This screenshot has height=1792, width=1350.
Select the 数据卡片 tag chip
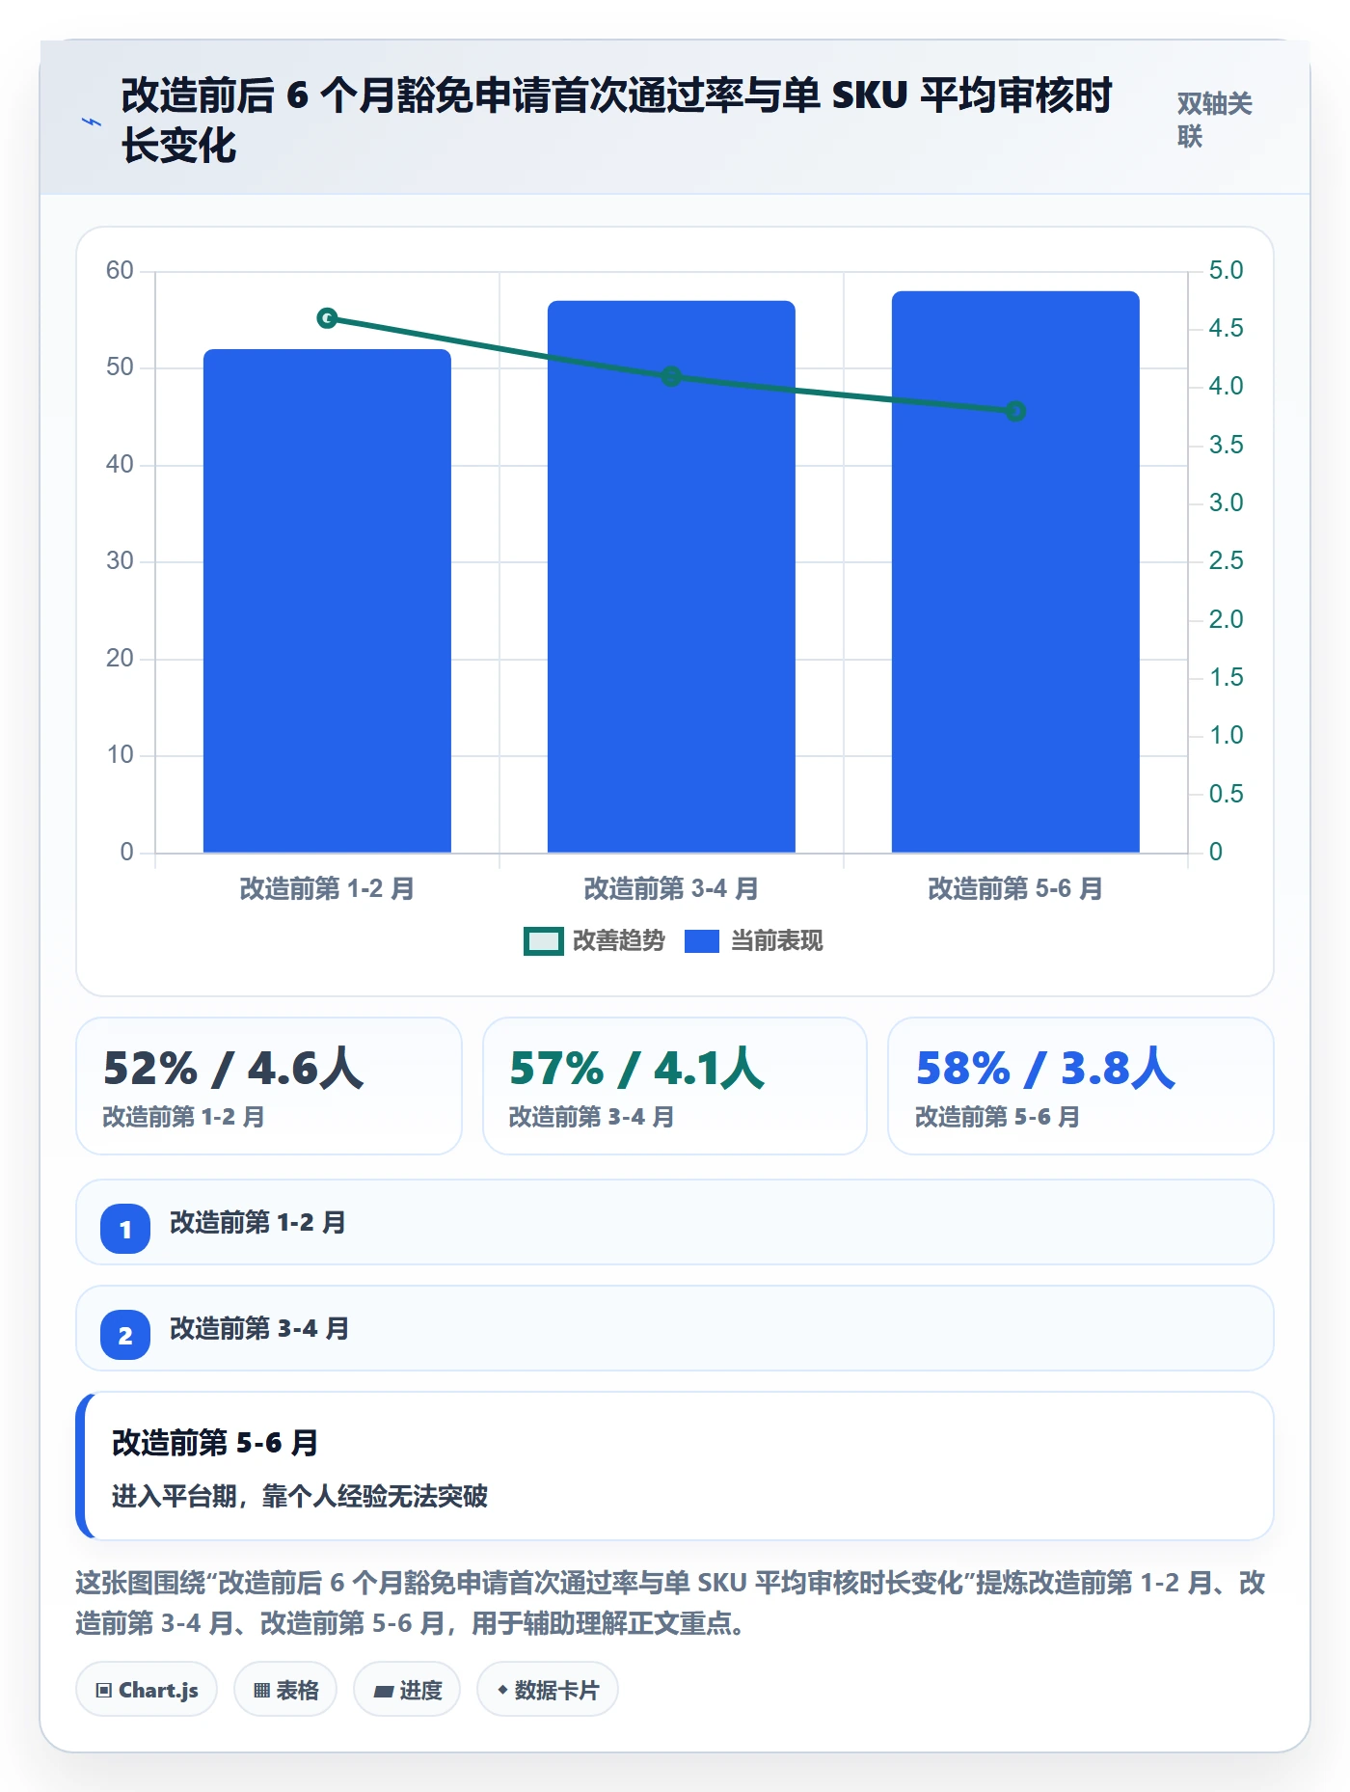click(548, 1690)
